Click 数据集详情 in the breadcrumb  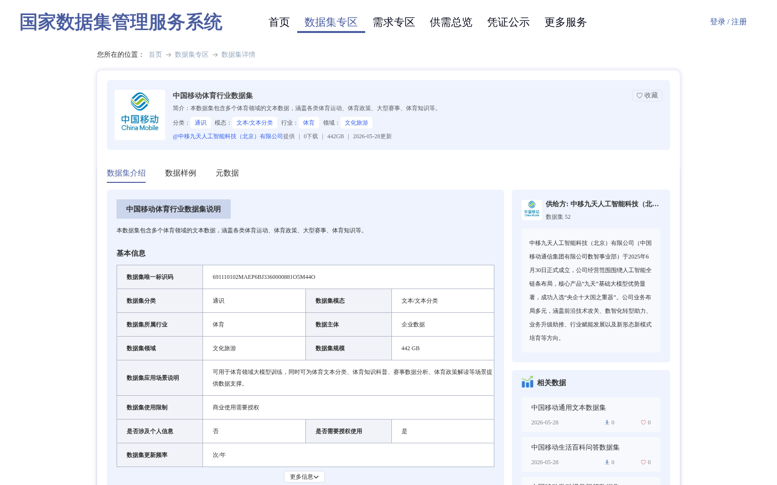coord(238,55)
